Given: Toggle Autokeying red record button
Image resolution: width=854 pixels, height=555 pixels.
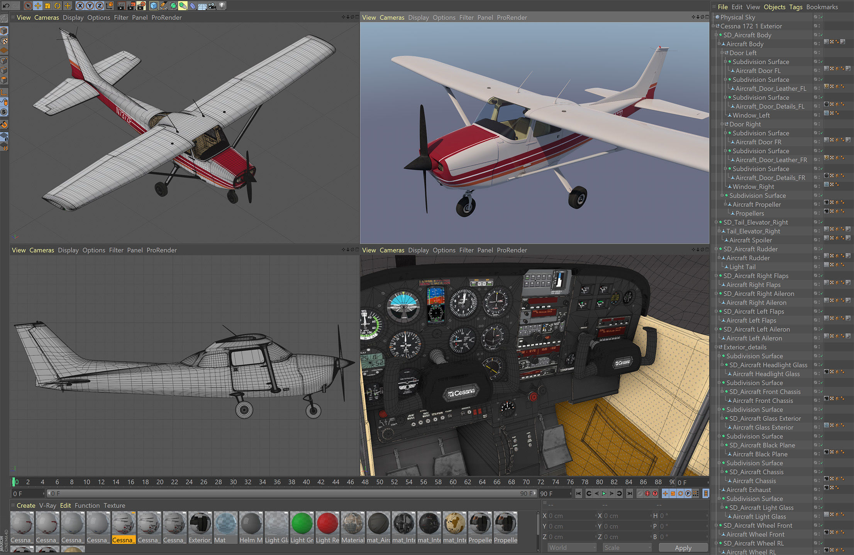Looking at the screenshot, I should point(647,493).
